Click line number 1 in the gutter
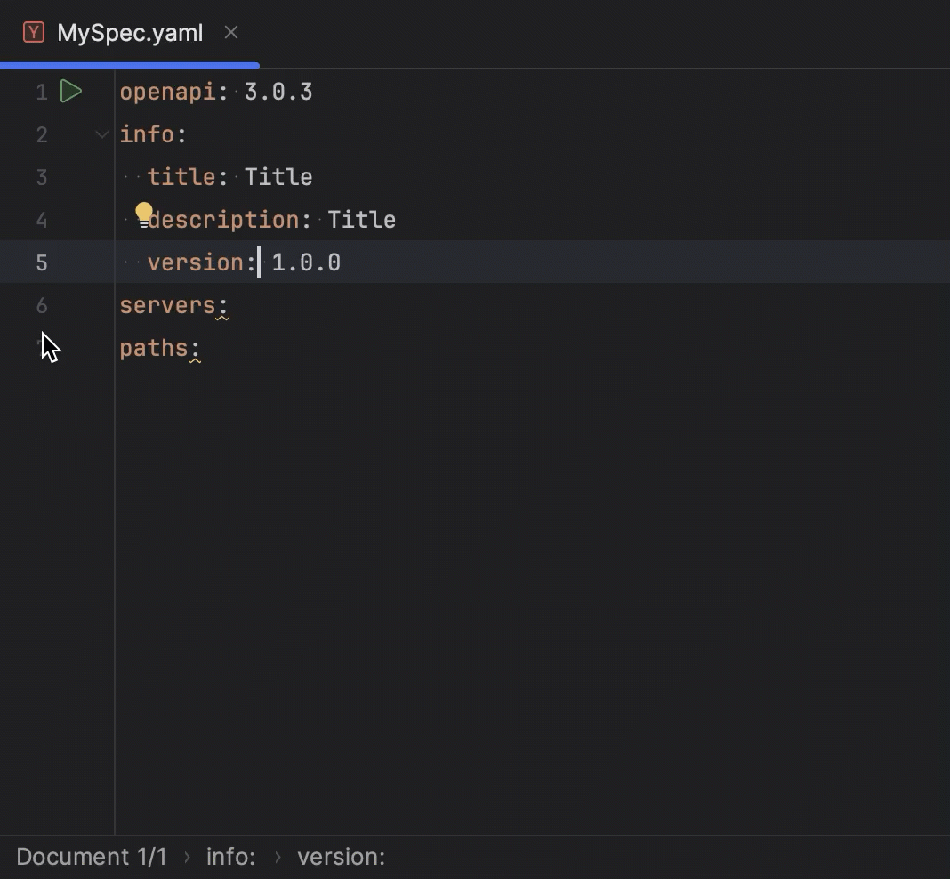The image size is (950, 879). 41,91
